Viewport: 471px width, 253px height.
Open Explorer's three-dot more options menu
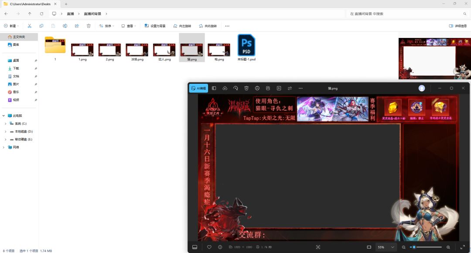tap(227, 26)
